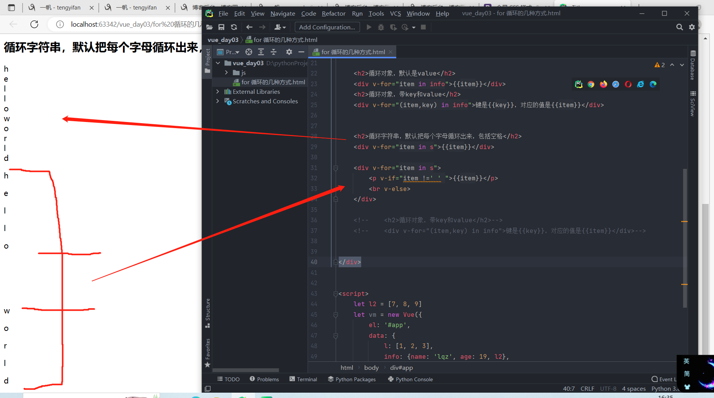This screenshot has width=714, height=398.
Task: Navigate back with PyCharm toolbar arrow
Action: click(249, 27)
